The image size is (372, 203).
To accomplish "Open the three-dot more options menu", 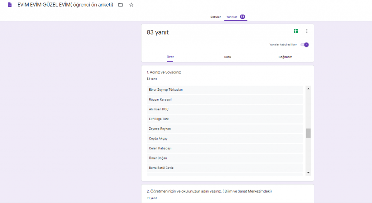I will (x=307, y=31).
